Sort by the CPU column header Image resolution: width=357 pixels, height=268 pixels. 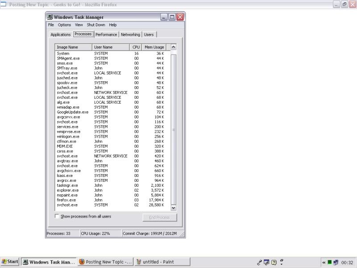[x=136, y=47]
